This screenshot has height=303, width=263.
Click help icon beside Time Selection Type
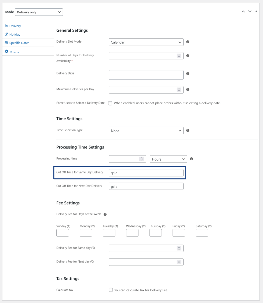point(188,130)
